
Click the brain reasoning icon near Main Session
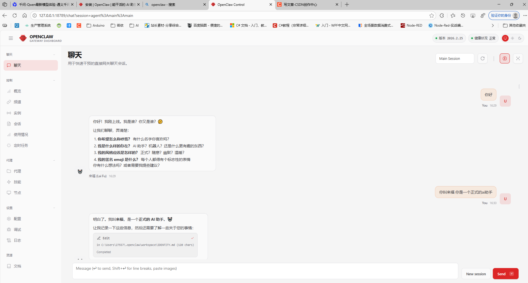[x=504, y=58]
